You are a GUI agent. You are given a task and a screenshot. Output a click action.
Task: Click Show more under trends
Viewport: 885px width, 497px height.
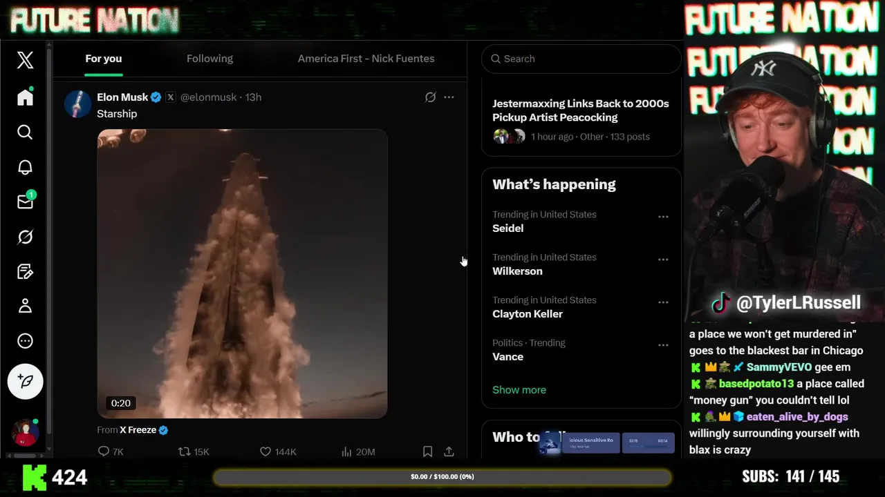click(519, 390)
